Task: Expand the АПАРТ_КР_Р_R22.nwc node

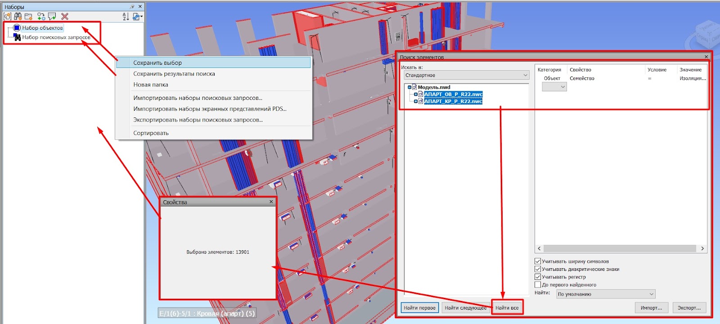Action: click(415, 102)
